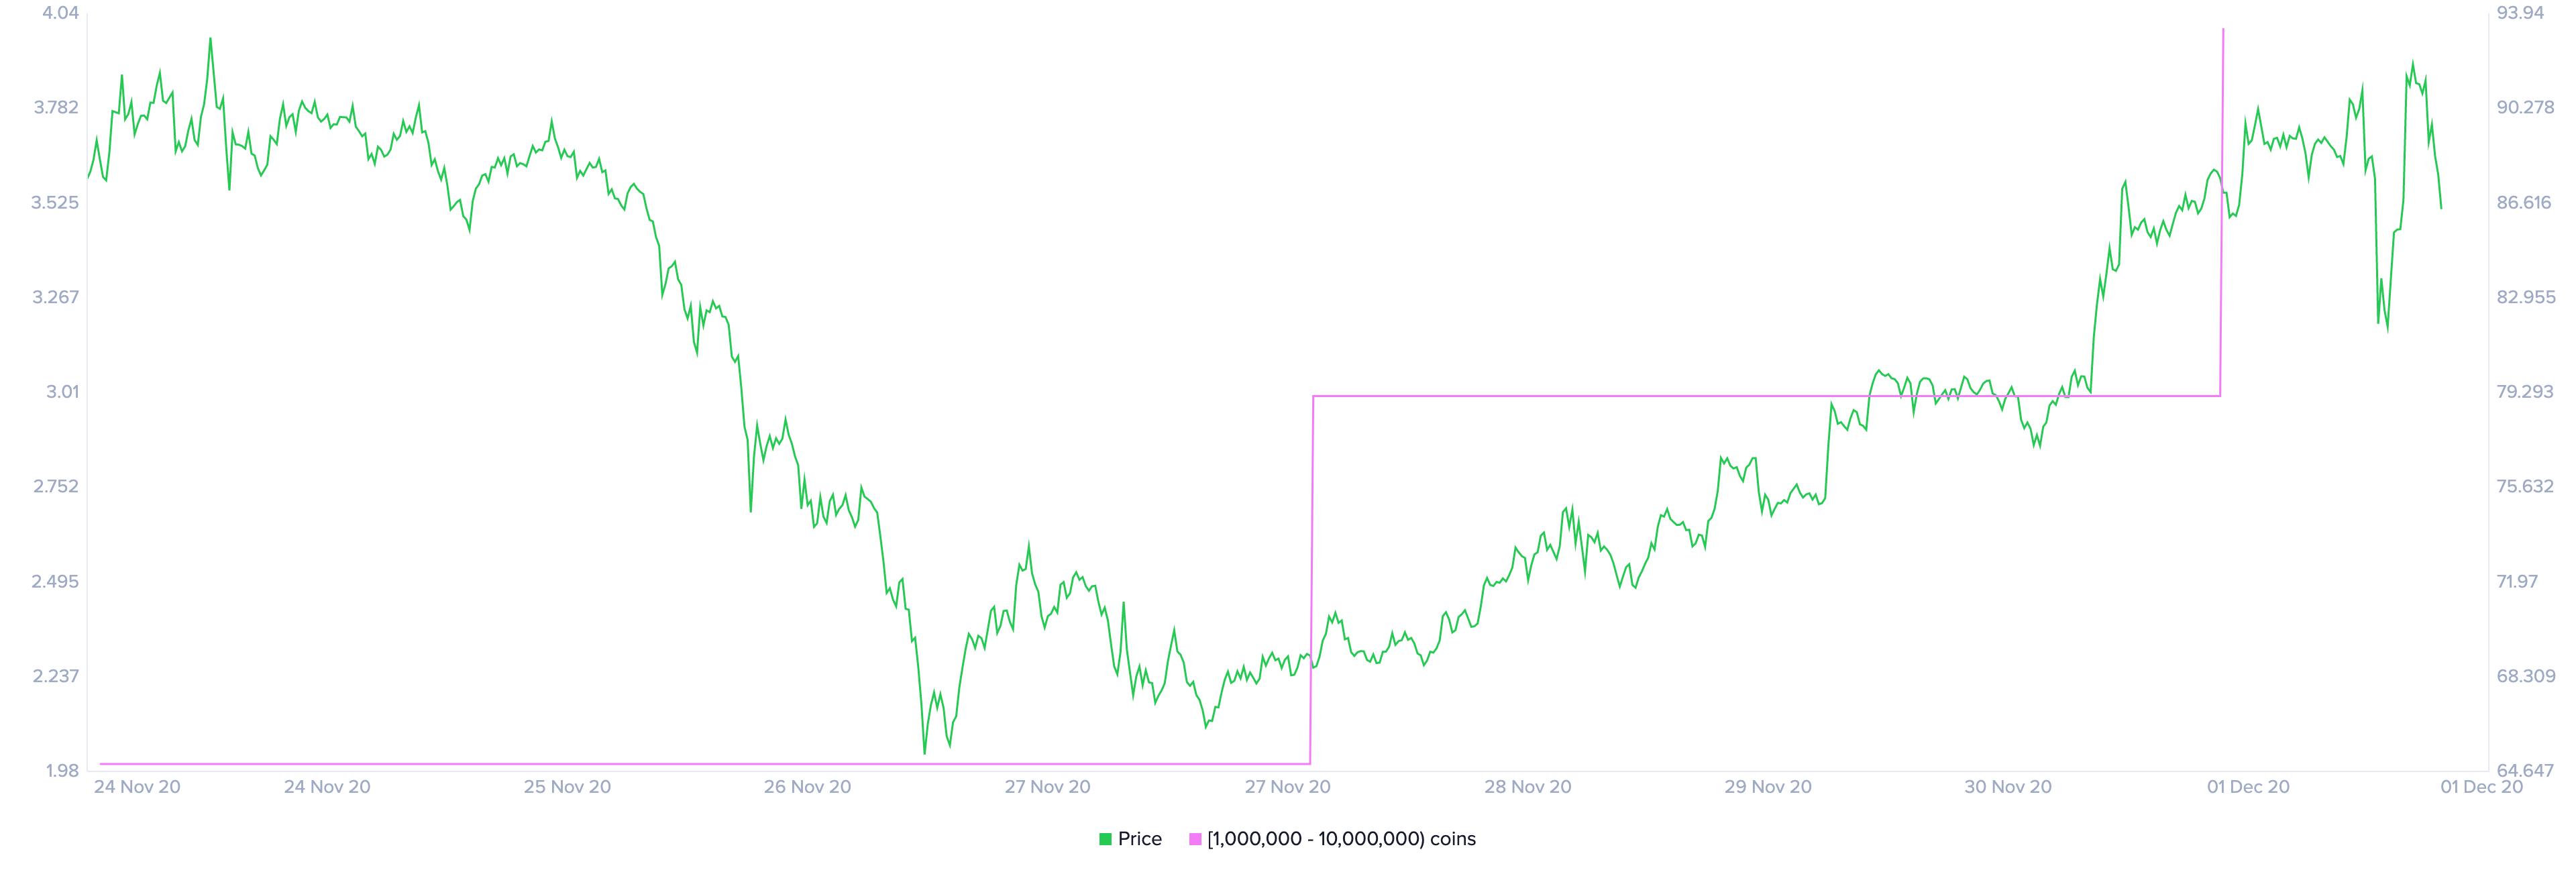Click the left axis value 3.782
Image resolution: width=2576 pixels, height=872 pixels.
56,107
